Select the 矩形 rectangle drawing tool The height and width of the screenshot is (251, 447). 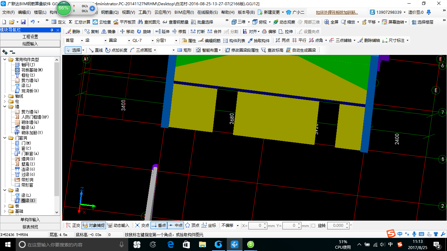pos(185,50)
